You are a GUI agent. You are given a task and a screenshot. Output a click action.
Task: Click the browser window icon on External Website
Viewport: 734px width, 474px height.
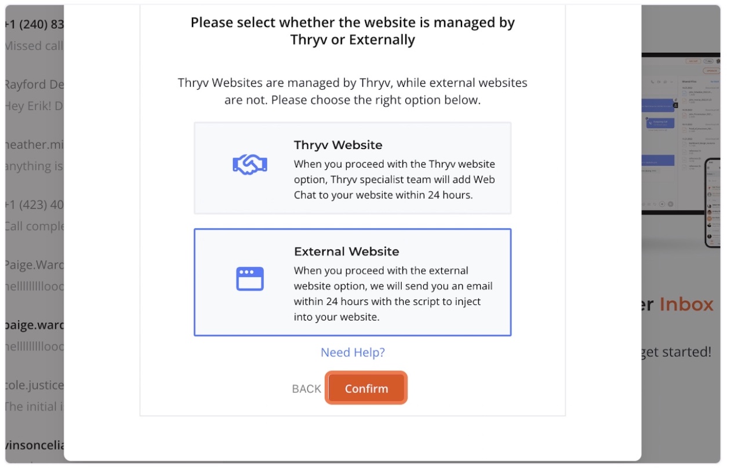pos(250,279)
